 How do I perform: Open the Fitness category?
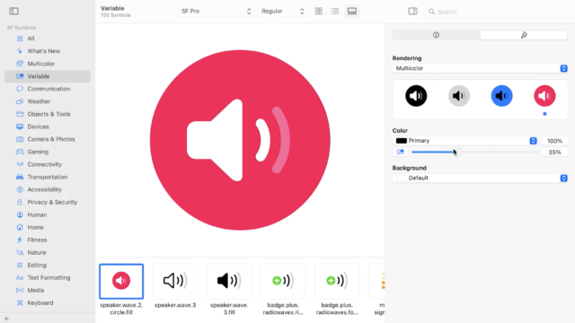[x=48, y=240]
